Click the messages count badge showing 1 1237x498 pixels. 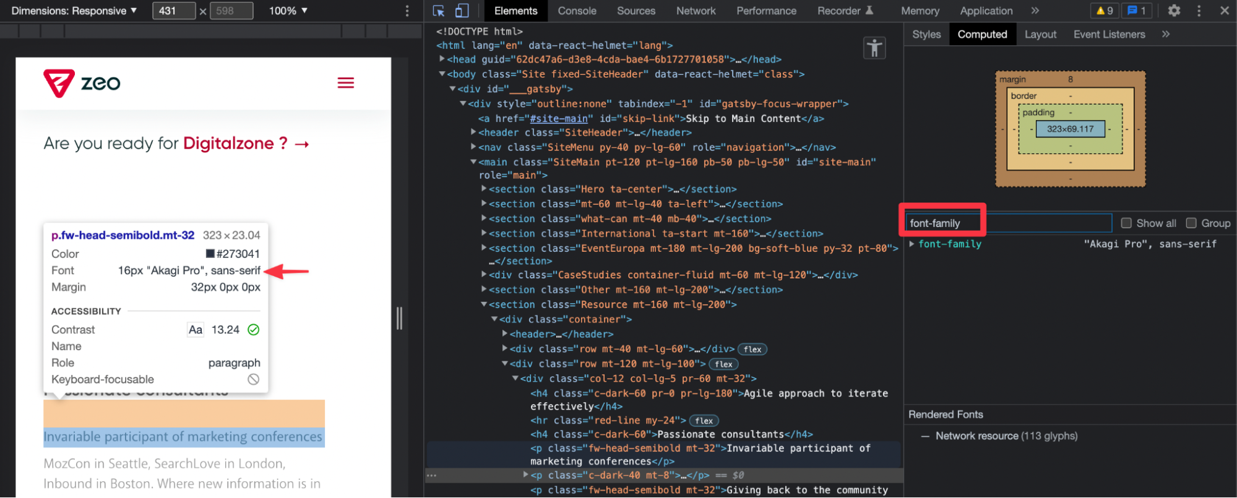[x=1137, y=11]
